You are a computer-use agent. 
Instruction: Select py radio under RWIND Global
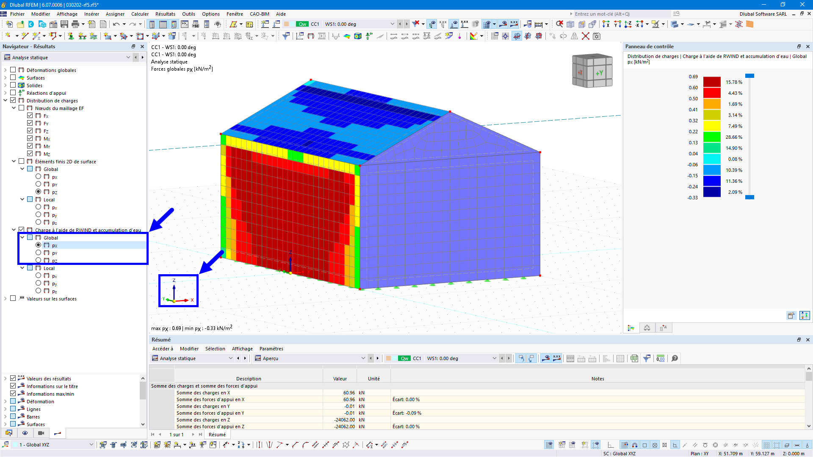(x=39, y=253)
